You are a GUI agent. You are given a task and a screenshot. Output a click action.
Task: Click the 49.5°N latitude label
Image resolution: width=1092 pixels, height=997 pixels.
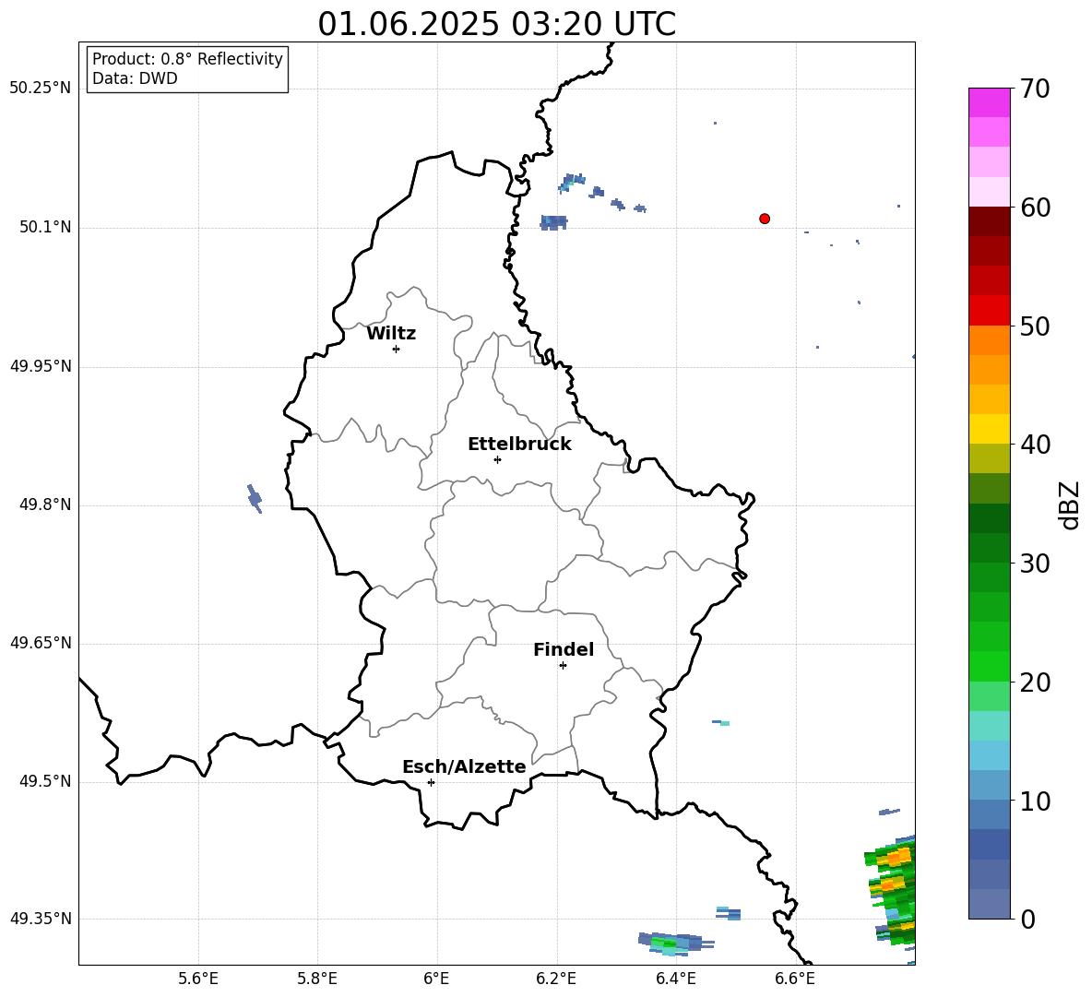pos(45,781)
